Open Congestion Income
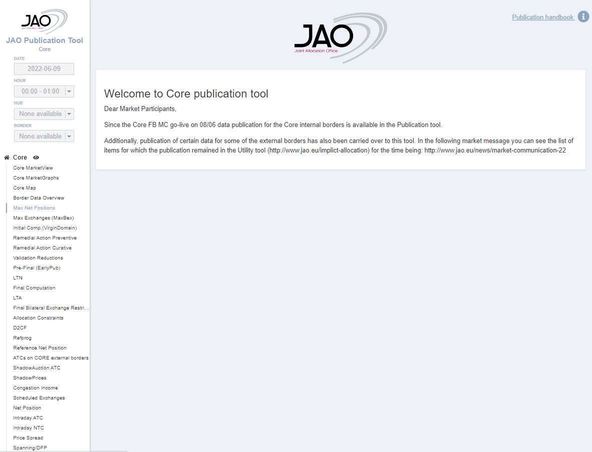This screenshot has width=592, height=452. [36, 387]
